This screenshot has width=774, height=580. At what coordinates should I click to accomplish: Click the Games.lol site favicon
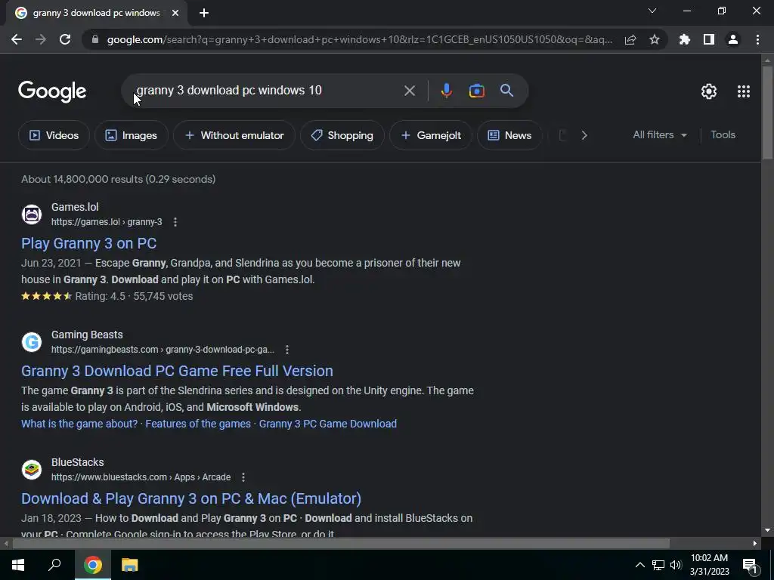(32, 214)
